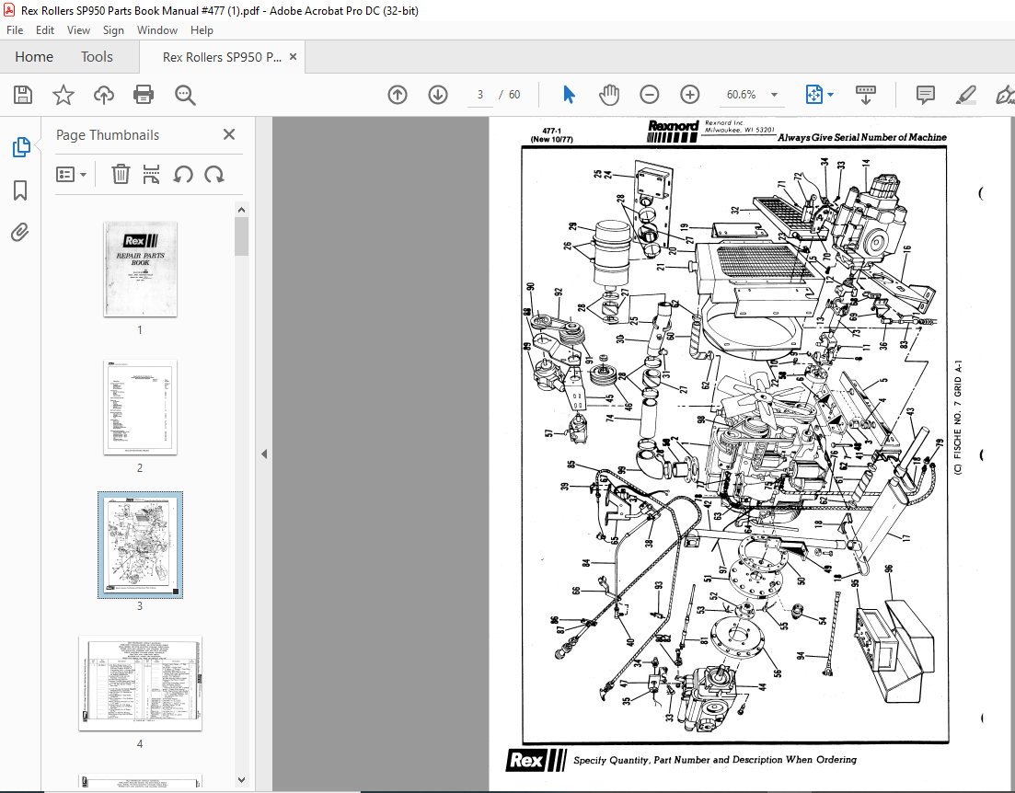Zoom out with minus icon
This screenshot has width=1015, height=793.
pyautogui.click(x=650, y=95)
